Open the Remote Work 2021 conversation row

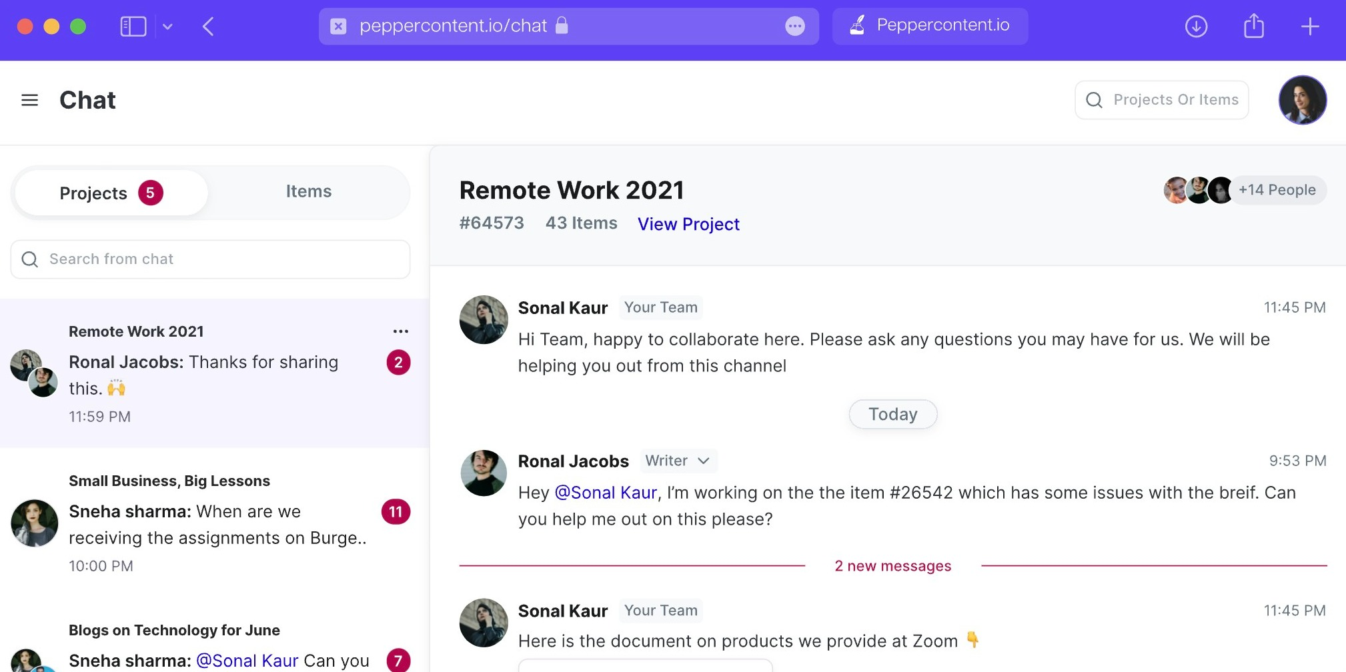[215, 373]
